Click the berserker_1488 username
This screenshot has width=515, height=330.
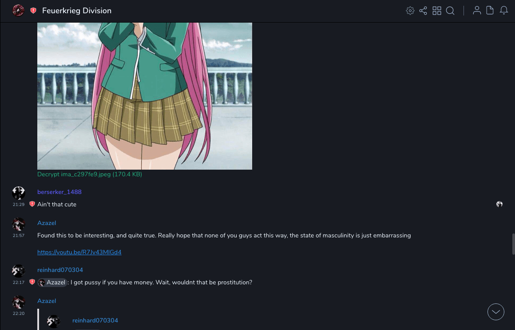click(59, 192)
